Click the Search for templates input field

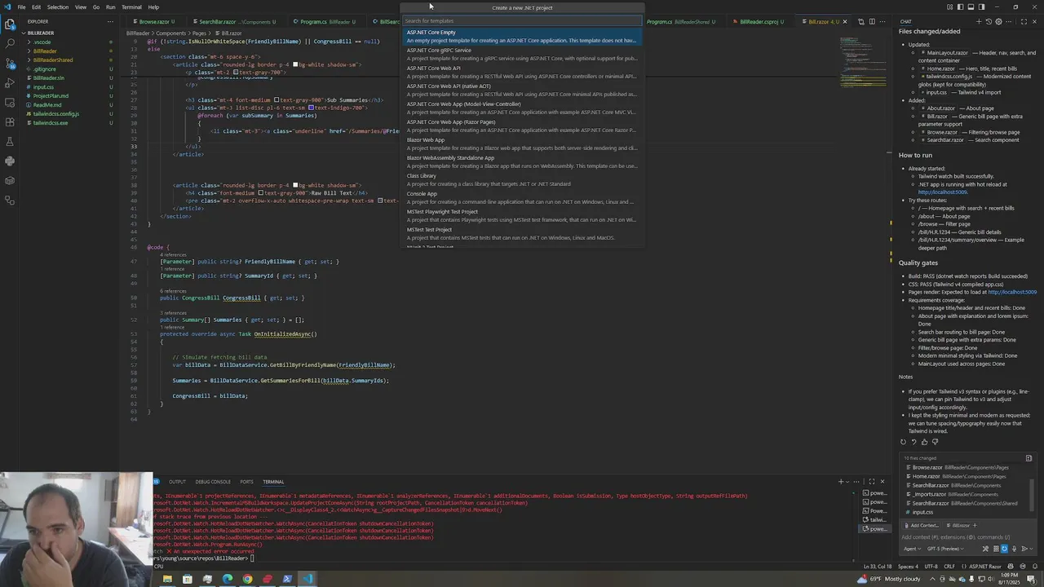pyautogui.click(x=522, y=21)
